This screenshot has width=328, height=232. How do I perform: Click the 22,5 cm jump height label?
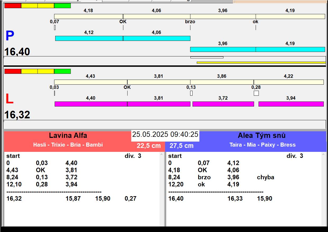click(149, 146)
